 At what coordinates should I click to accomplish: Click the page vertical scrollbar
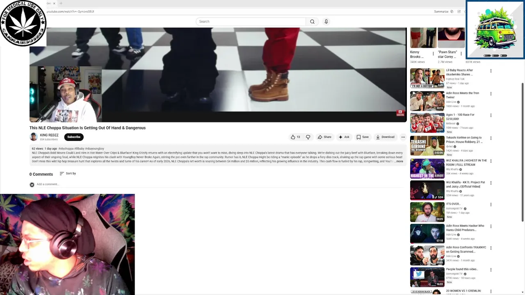click(x=522, y=152)
